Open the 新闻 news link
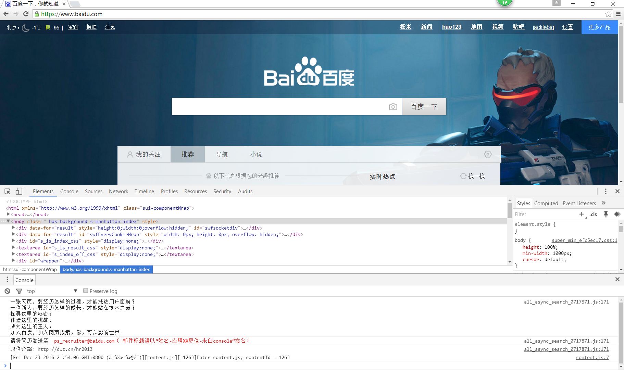624x370 pixels. [x=426, y=27]
